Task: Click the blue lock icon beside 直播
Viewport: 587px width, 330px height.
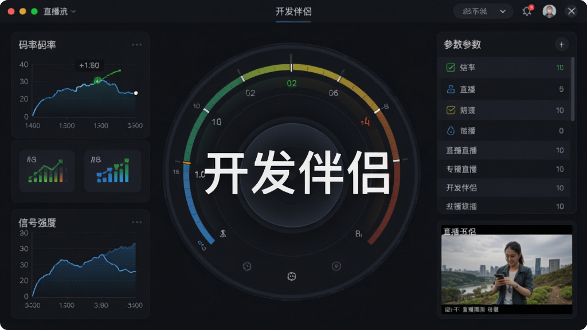Action: [x=451, y=89]
